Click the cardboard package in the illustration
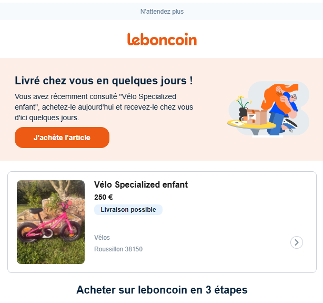Screen dimensions: 323x303 tap(257, 116)
